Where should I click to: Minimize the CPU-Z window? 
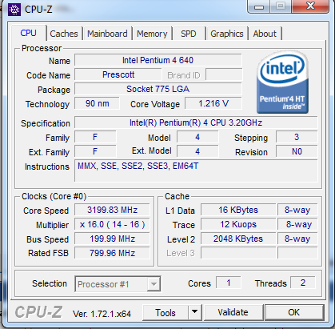tap(258, 6)
